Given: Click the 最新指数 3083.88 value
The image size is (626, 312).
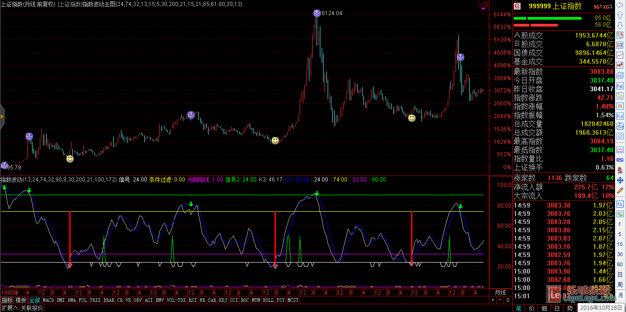Looking at the screenshot, I should pos(603,71).
